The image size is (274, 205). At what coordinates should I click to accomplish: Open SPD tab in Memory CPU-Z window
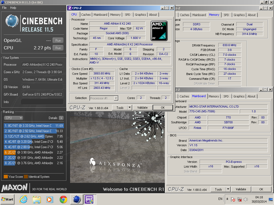pos(226,15)
